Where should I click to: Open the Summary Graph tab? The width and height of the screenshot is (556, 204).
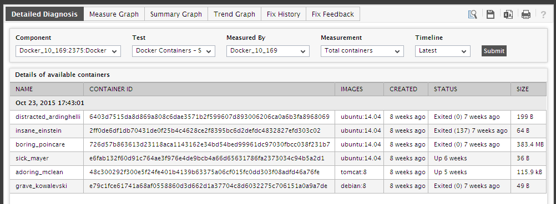[x=176, y=14]
